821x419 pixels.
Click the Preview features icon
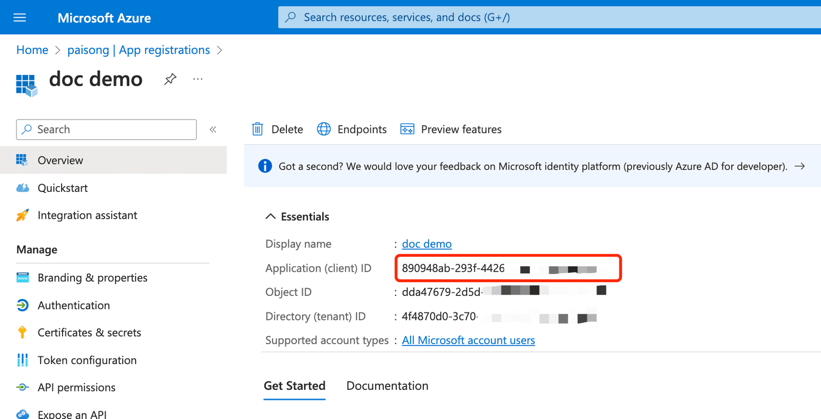(x=407, y=129)
